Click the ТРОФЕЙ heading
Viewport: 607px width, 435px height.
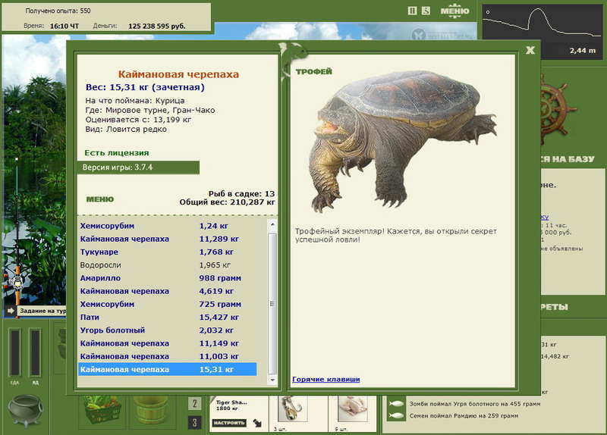click(314, 71)
